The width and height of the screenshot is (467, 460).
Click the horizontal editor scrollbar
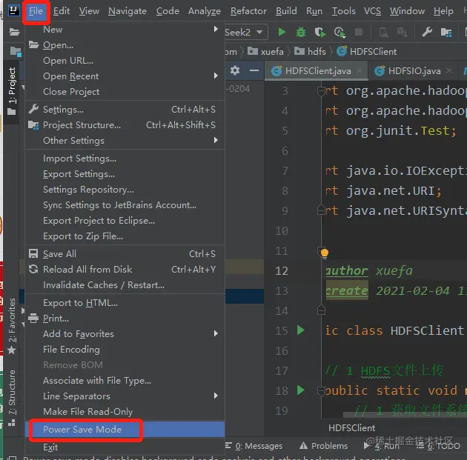[x=405, y=415]
